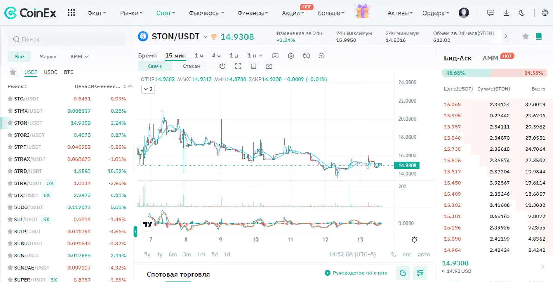Open the Ордера dropdown
The height and width of the screenshot is (282, 553).
[436, 13]
